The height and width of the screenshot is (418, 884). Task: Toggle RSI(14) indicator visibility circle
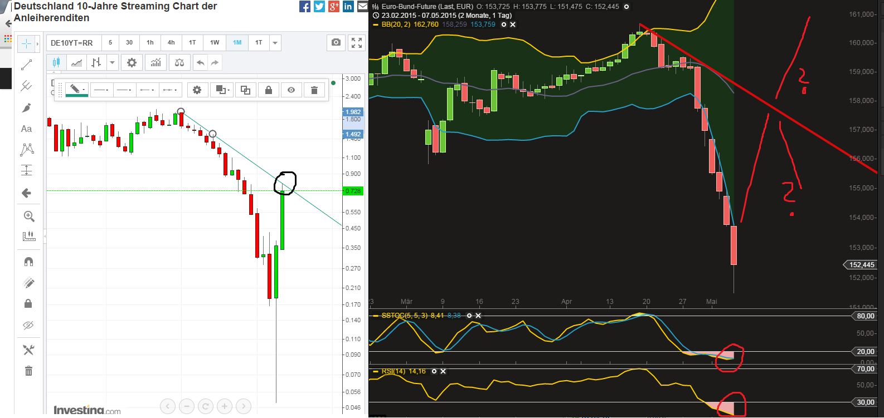pyautogui.click(x=434, y=371)
